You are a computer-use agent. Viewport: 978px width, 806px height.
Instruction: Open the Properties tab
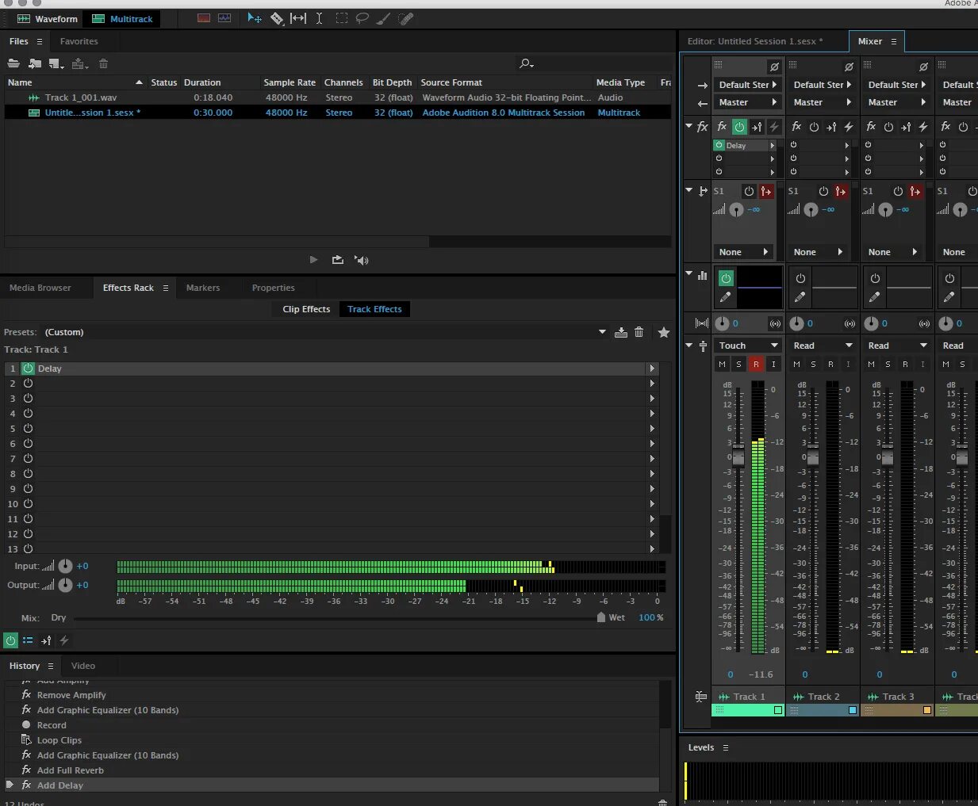point(273,288)
